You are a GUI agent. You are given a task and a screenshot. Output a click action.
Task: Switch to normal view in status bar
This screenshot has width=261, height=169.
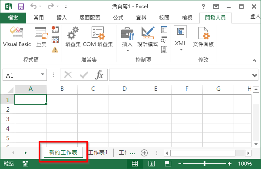(x=135, y=164)
